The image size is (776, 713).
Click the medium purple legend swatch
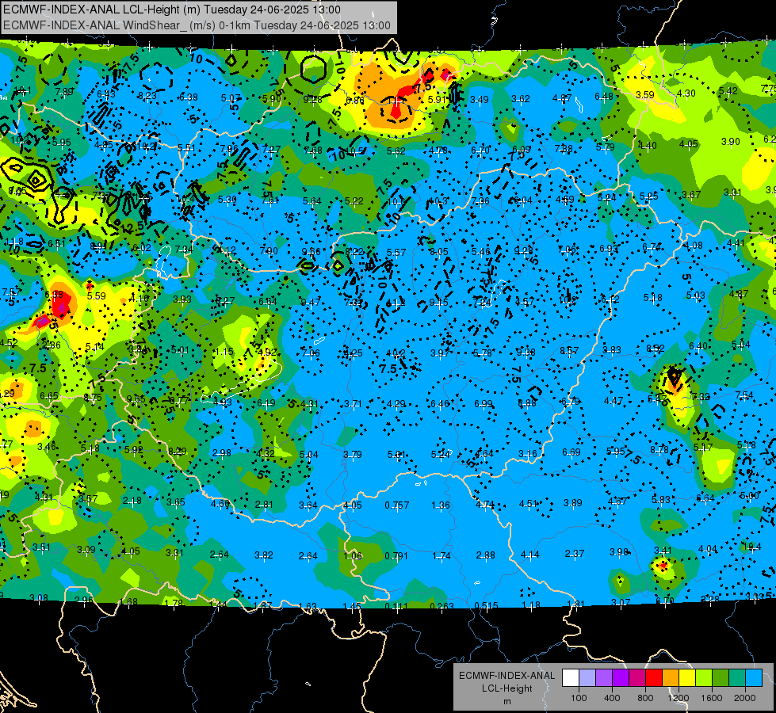(604, 678)
